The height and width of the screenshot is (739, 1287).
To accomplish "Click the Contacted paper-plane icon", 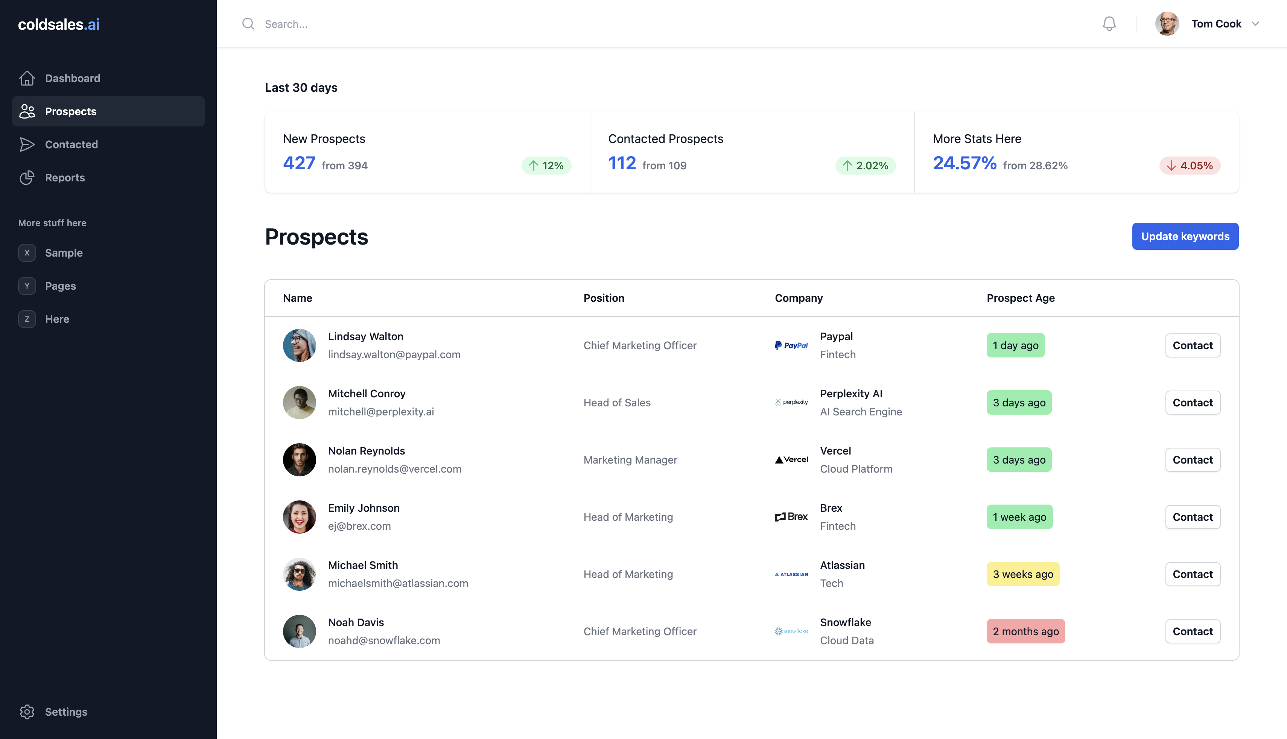I will (x=27, y=144).
